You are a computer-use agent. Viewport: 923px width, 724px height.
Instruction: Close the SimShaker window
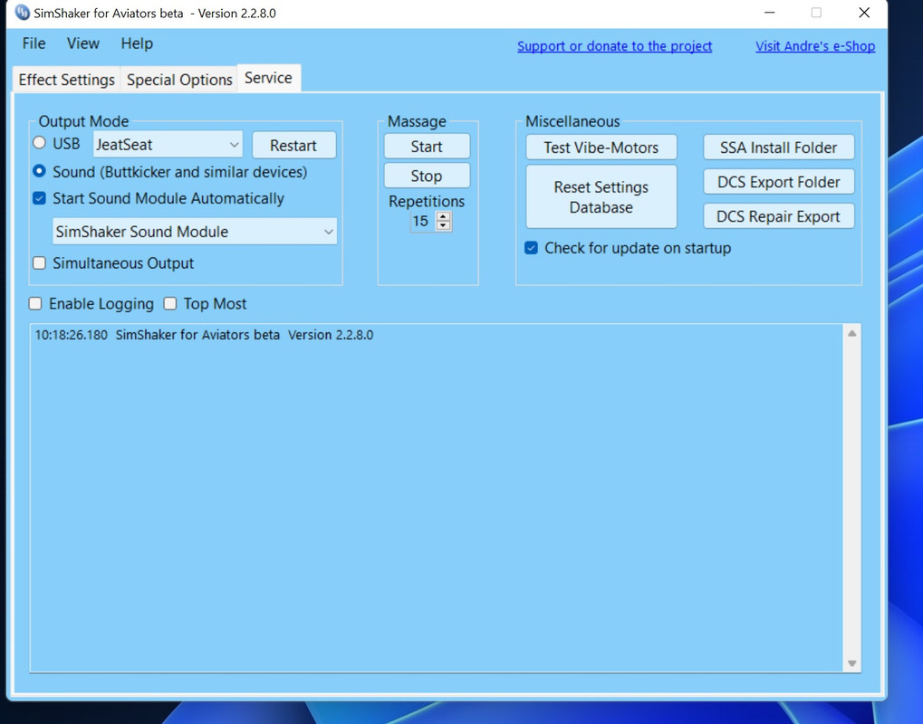coord(864,13)
